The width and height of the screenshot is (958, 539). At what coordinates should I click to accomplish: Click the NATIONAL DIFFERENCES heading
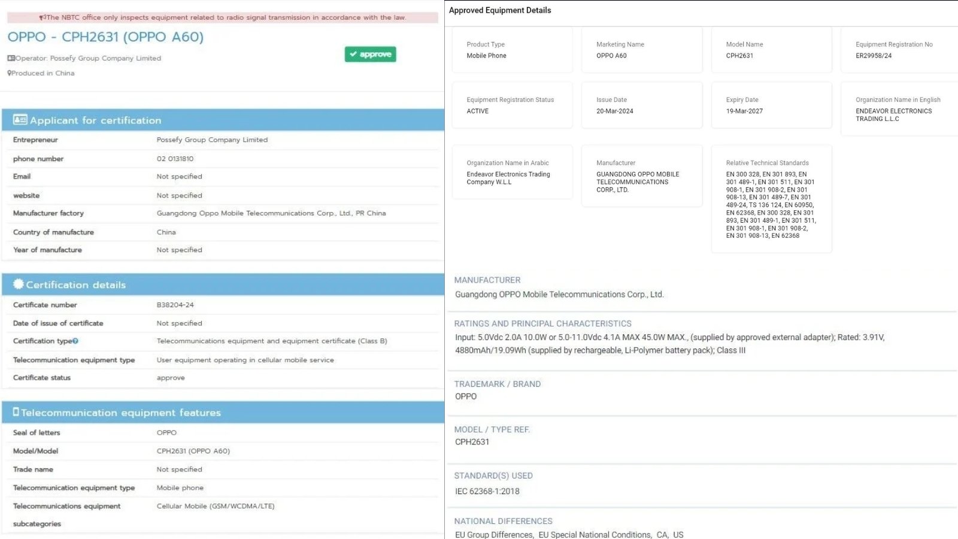504,521
